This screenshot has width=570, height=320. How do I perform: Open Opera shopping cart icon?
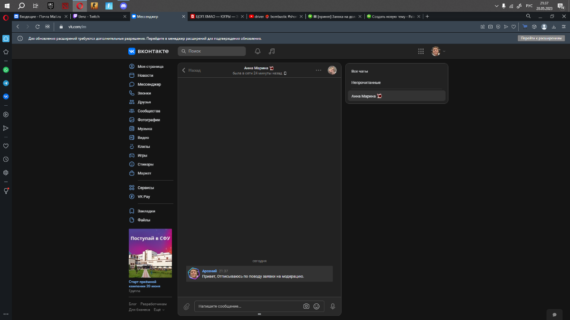pyautogui.click(x=525, y=27)
